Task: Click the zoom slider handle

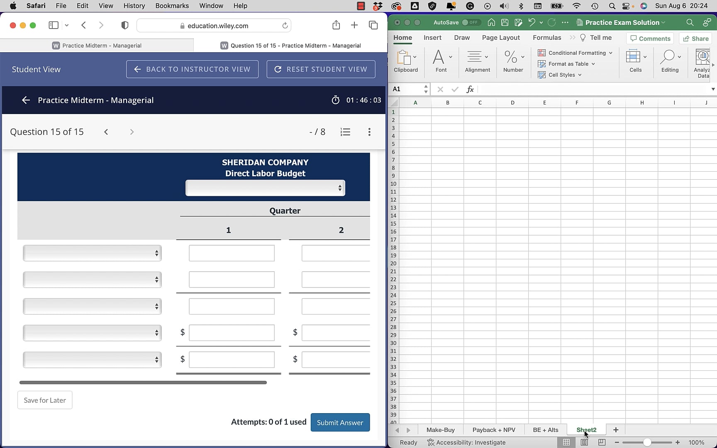Action: point(648,442)
